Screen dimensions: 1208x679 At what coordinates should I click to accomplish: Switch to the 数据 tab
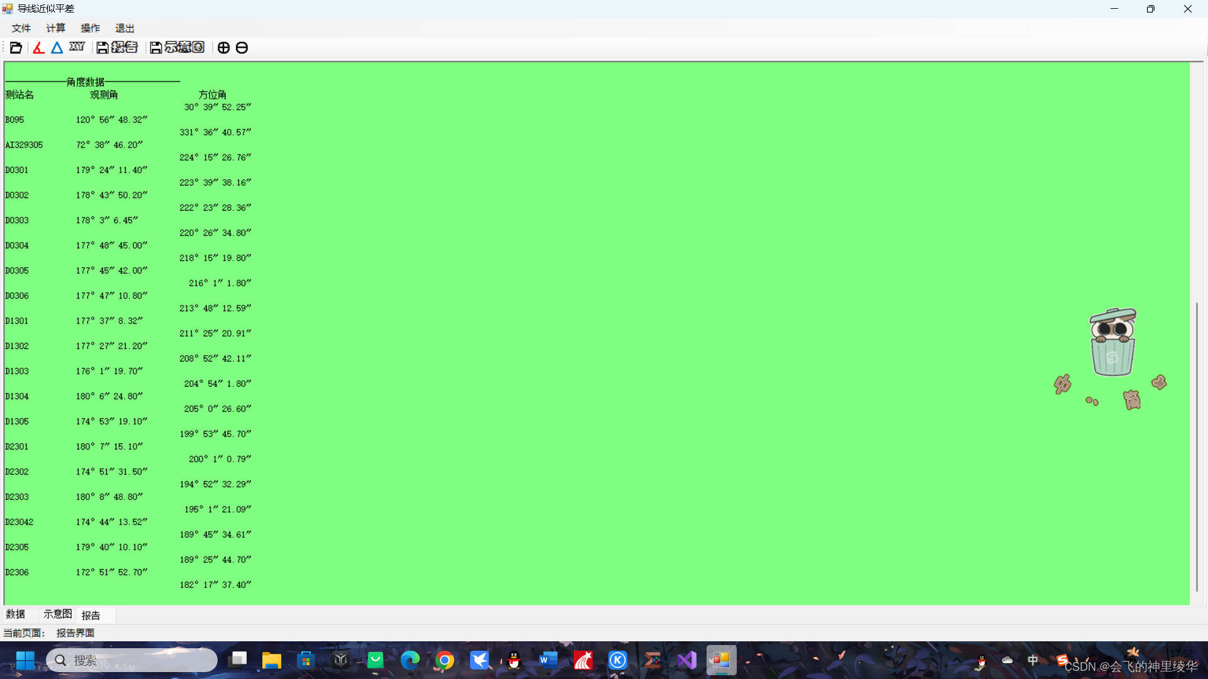(16, 614)
